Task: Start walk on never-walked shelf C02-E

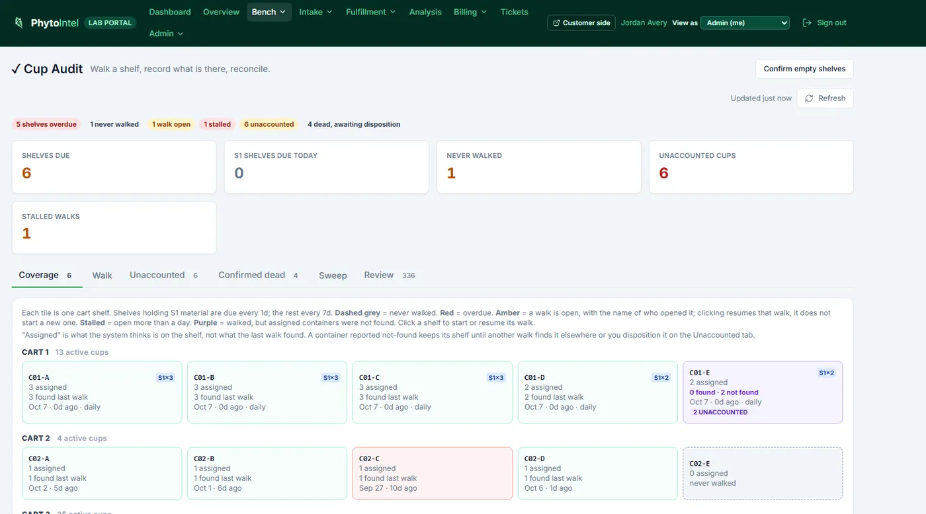Action: (763, 474)
